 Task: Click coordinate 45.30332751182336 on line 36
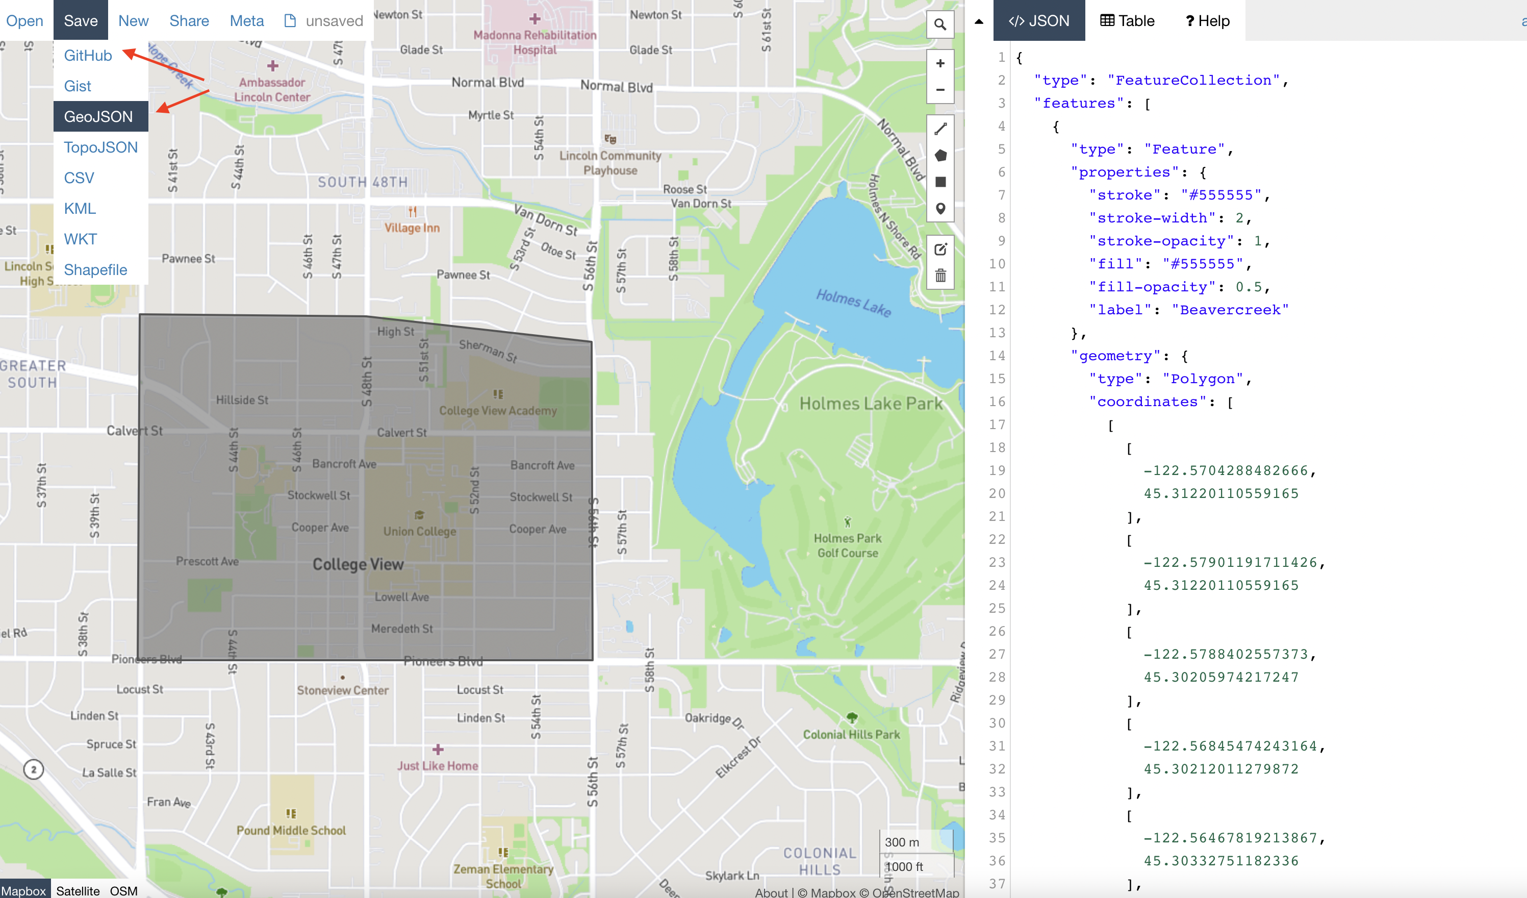click(1221, 861)
